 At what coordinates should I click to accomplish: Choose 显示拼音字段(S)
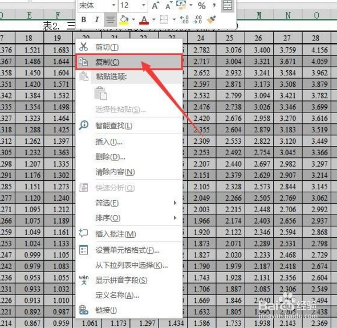point(129,280)
